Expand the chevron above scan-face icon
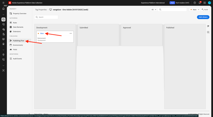213x117 pixels. coord(3,66)
